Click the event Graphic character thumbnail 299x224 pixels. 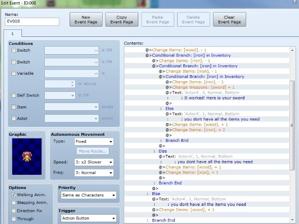pos(27,157)
